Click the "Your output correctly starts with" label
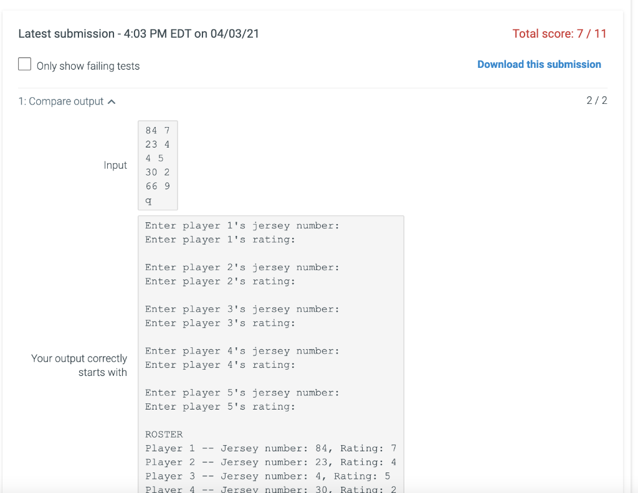 pos(79,365)
